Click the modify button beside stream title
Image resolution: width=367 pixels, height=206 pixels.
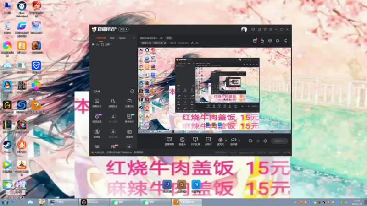tap(169, 38)
